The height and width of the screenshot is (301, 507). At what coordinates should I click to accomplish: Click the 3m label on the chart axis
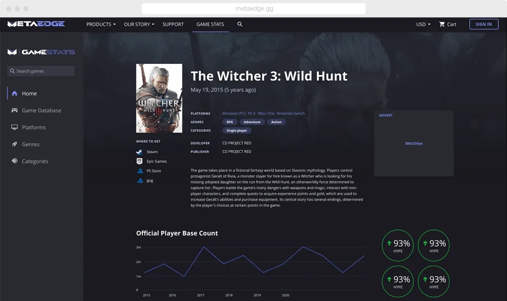coord(138,247)
